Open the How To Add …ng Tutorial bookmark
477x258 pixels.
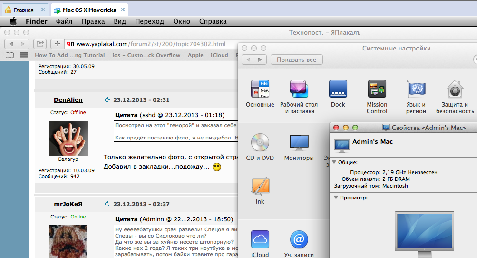click(x=69, y=55)
